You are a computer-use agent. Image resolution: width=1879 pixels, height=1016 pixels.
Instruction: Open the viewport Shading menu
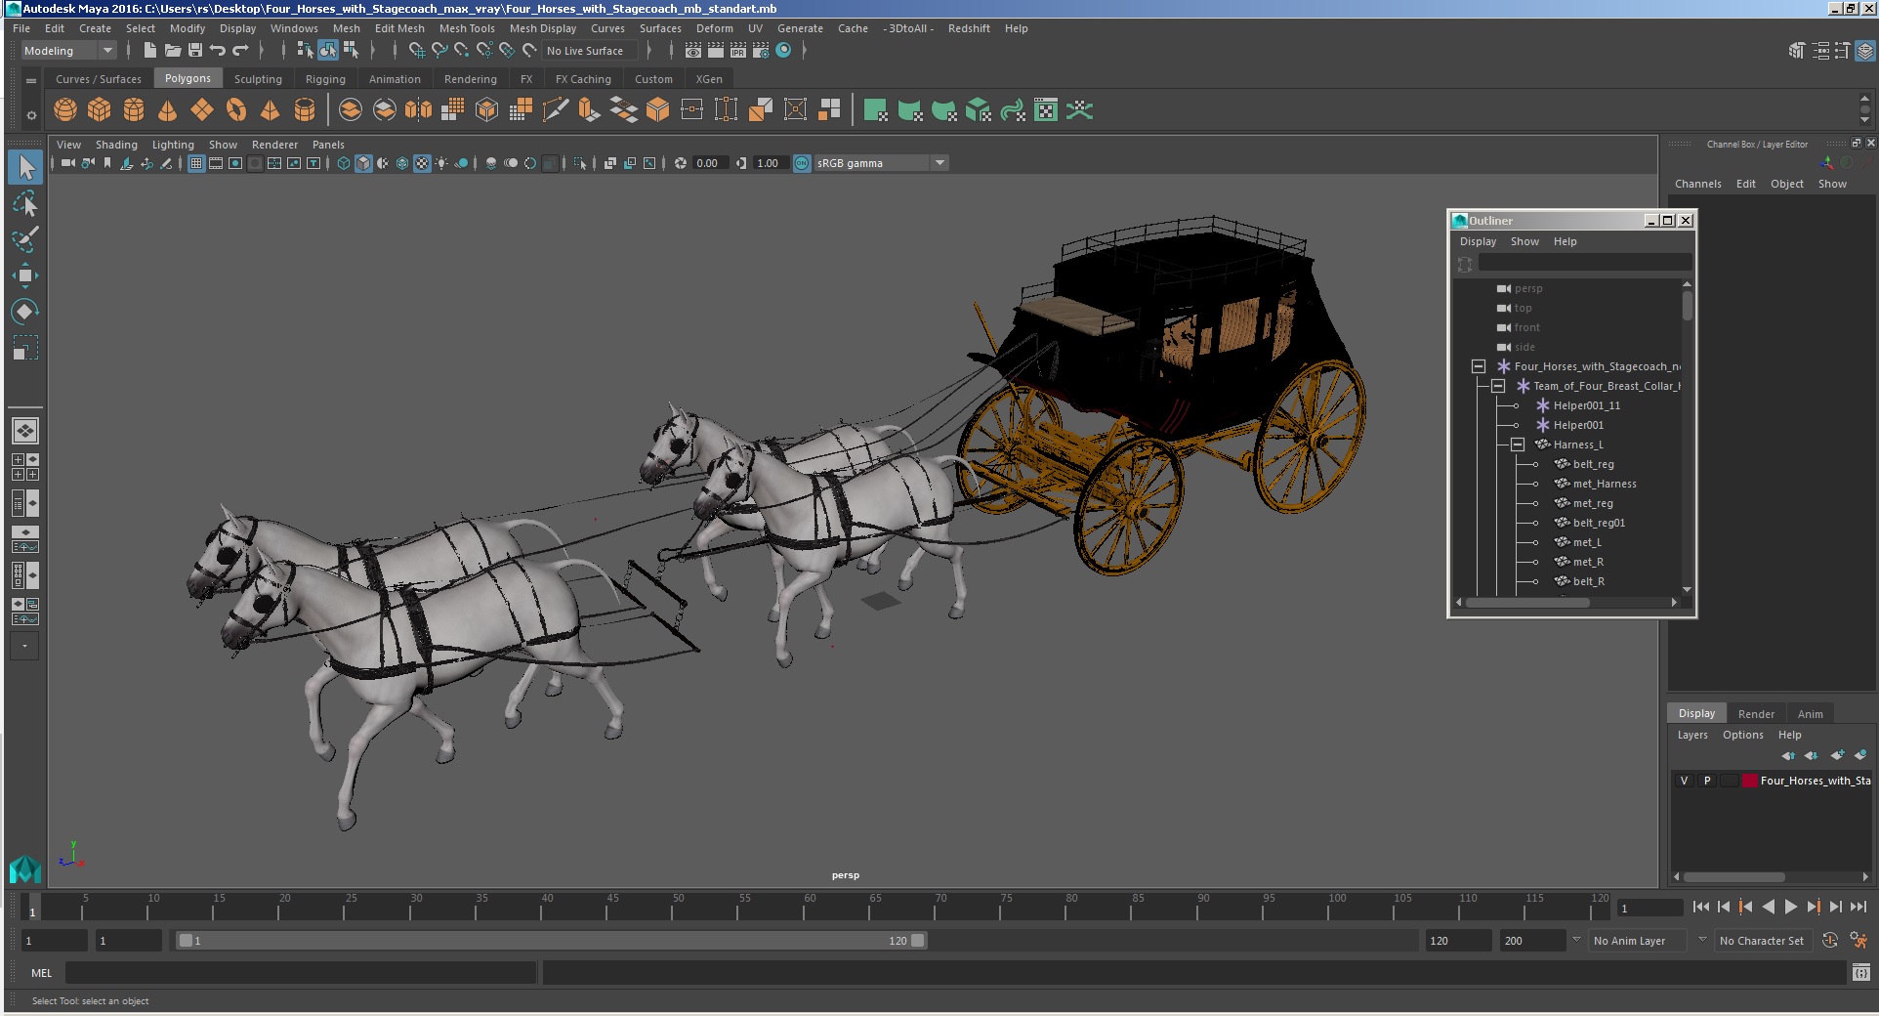(x=116, y=145)
